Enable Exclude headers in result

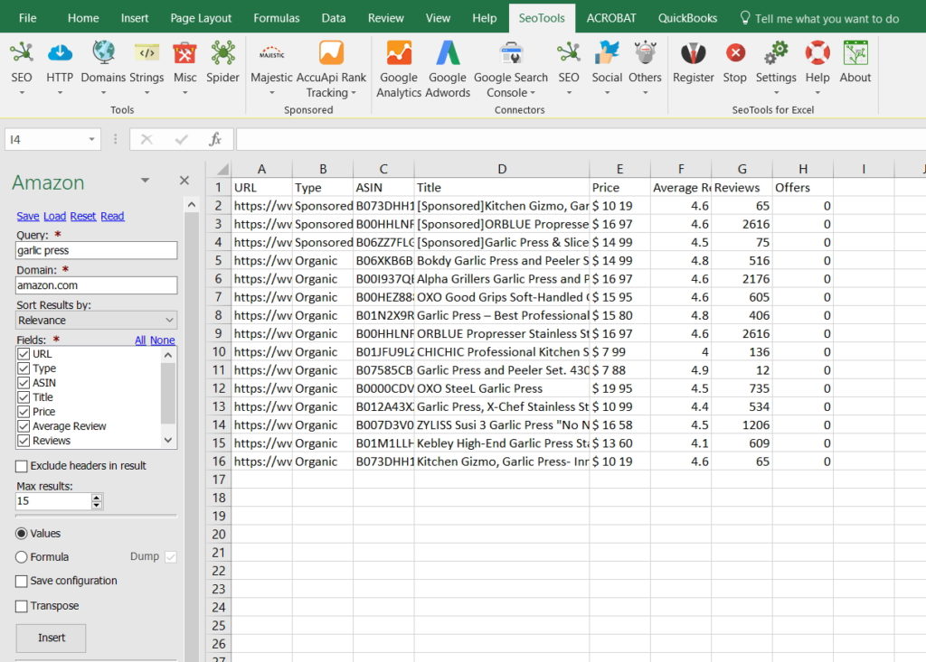click(x=22, y=466)
